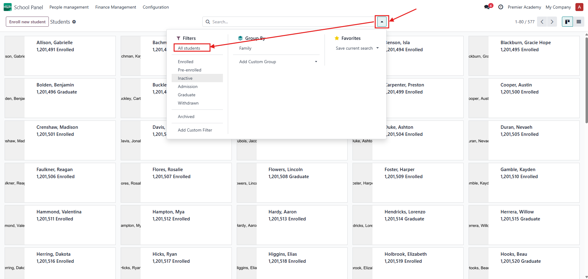
Task: Enable the Archived filter
Action: tap(186, 117)
